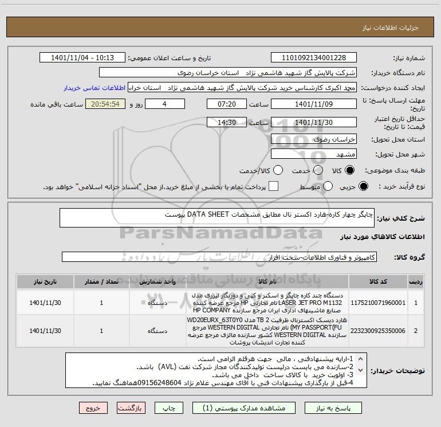The width and height of the screenshot is (441, 427).
Task: Click the شرح کلی نیاز description box
Action: (x=217, y=218)
